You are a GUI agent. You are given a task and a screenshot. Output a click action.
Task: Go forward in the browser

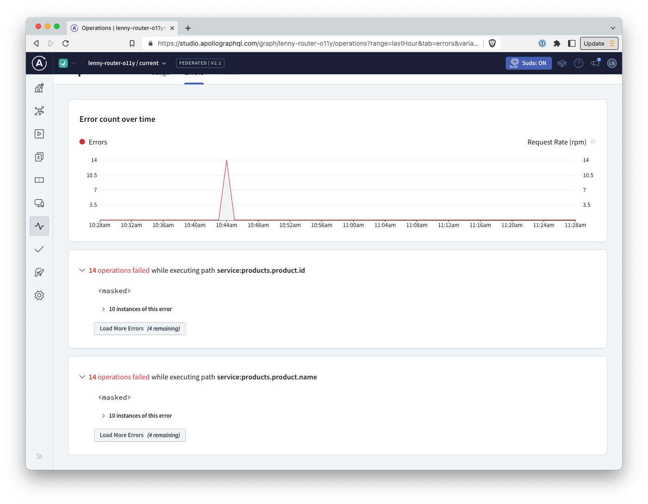tap(51, 43)
